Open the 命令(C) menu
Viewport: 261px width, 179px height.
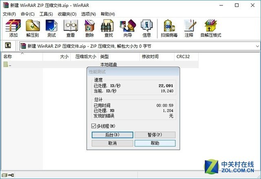tap(27, 14)
